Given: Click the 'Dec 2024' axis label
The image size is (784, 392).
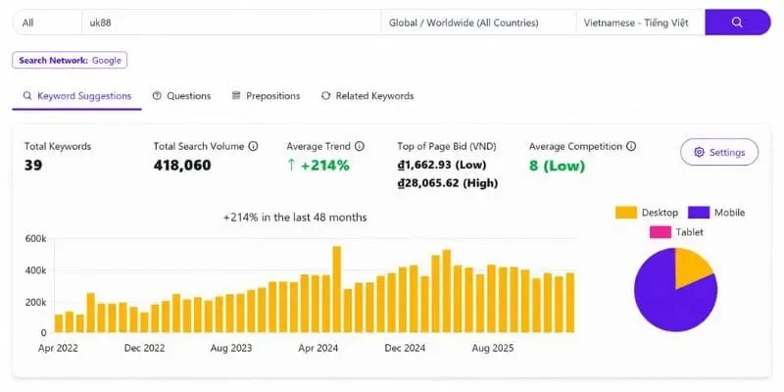Looking at the screenshot, I should point(405,348).
